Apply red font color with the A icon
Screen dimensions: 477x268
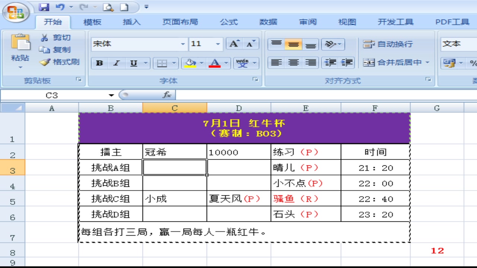(215, 63)
